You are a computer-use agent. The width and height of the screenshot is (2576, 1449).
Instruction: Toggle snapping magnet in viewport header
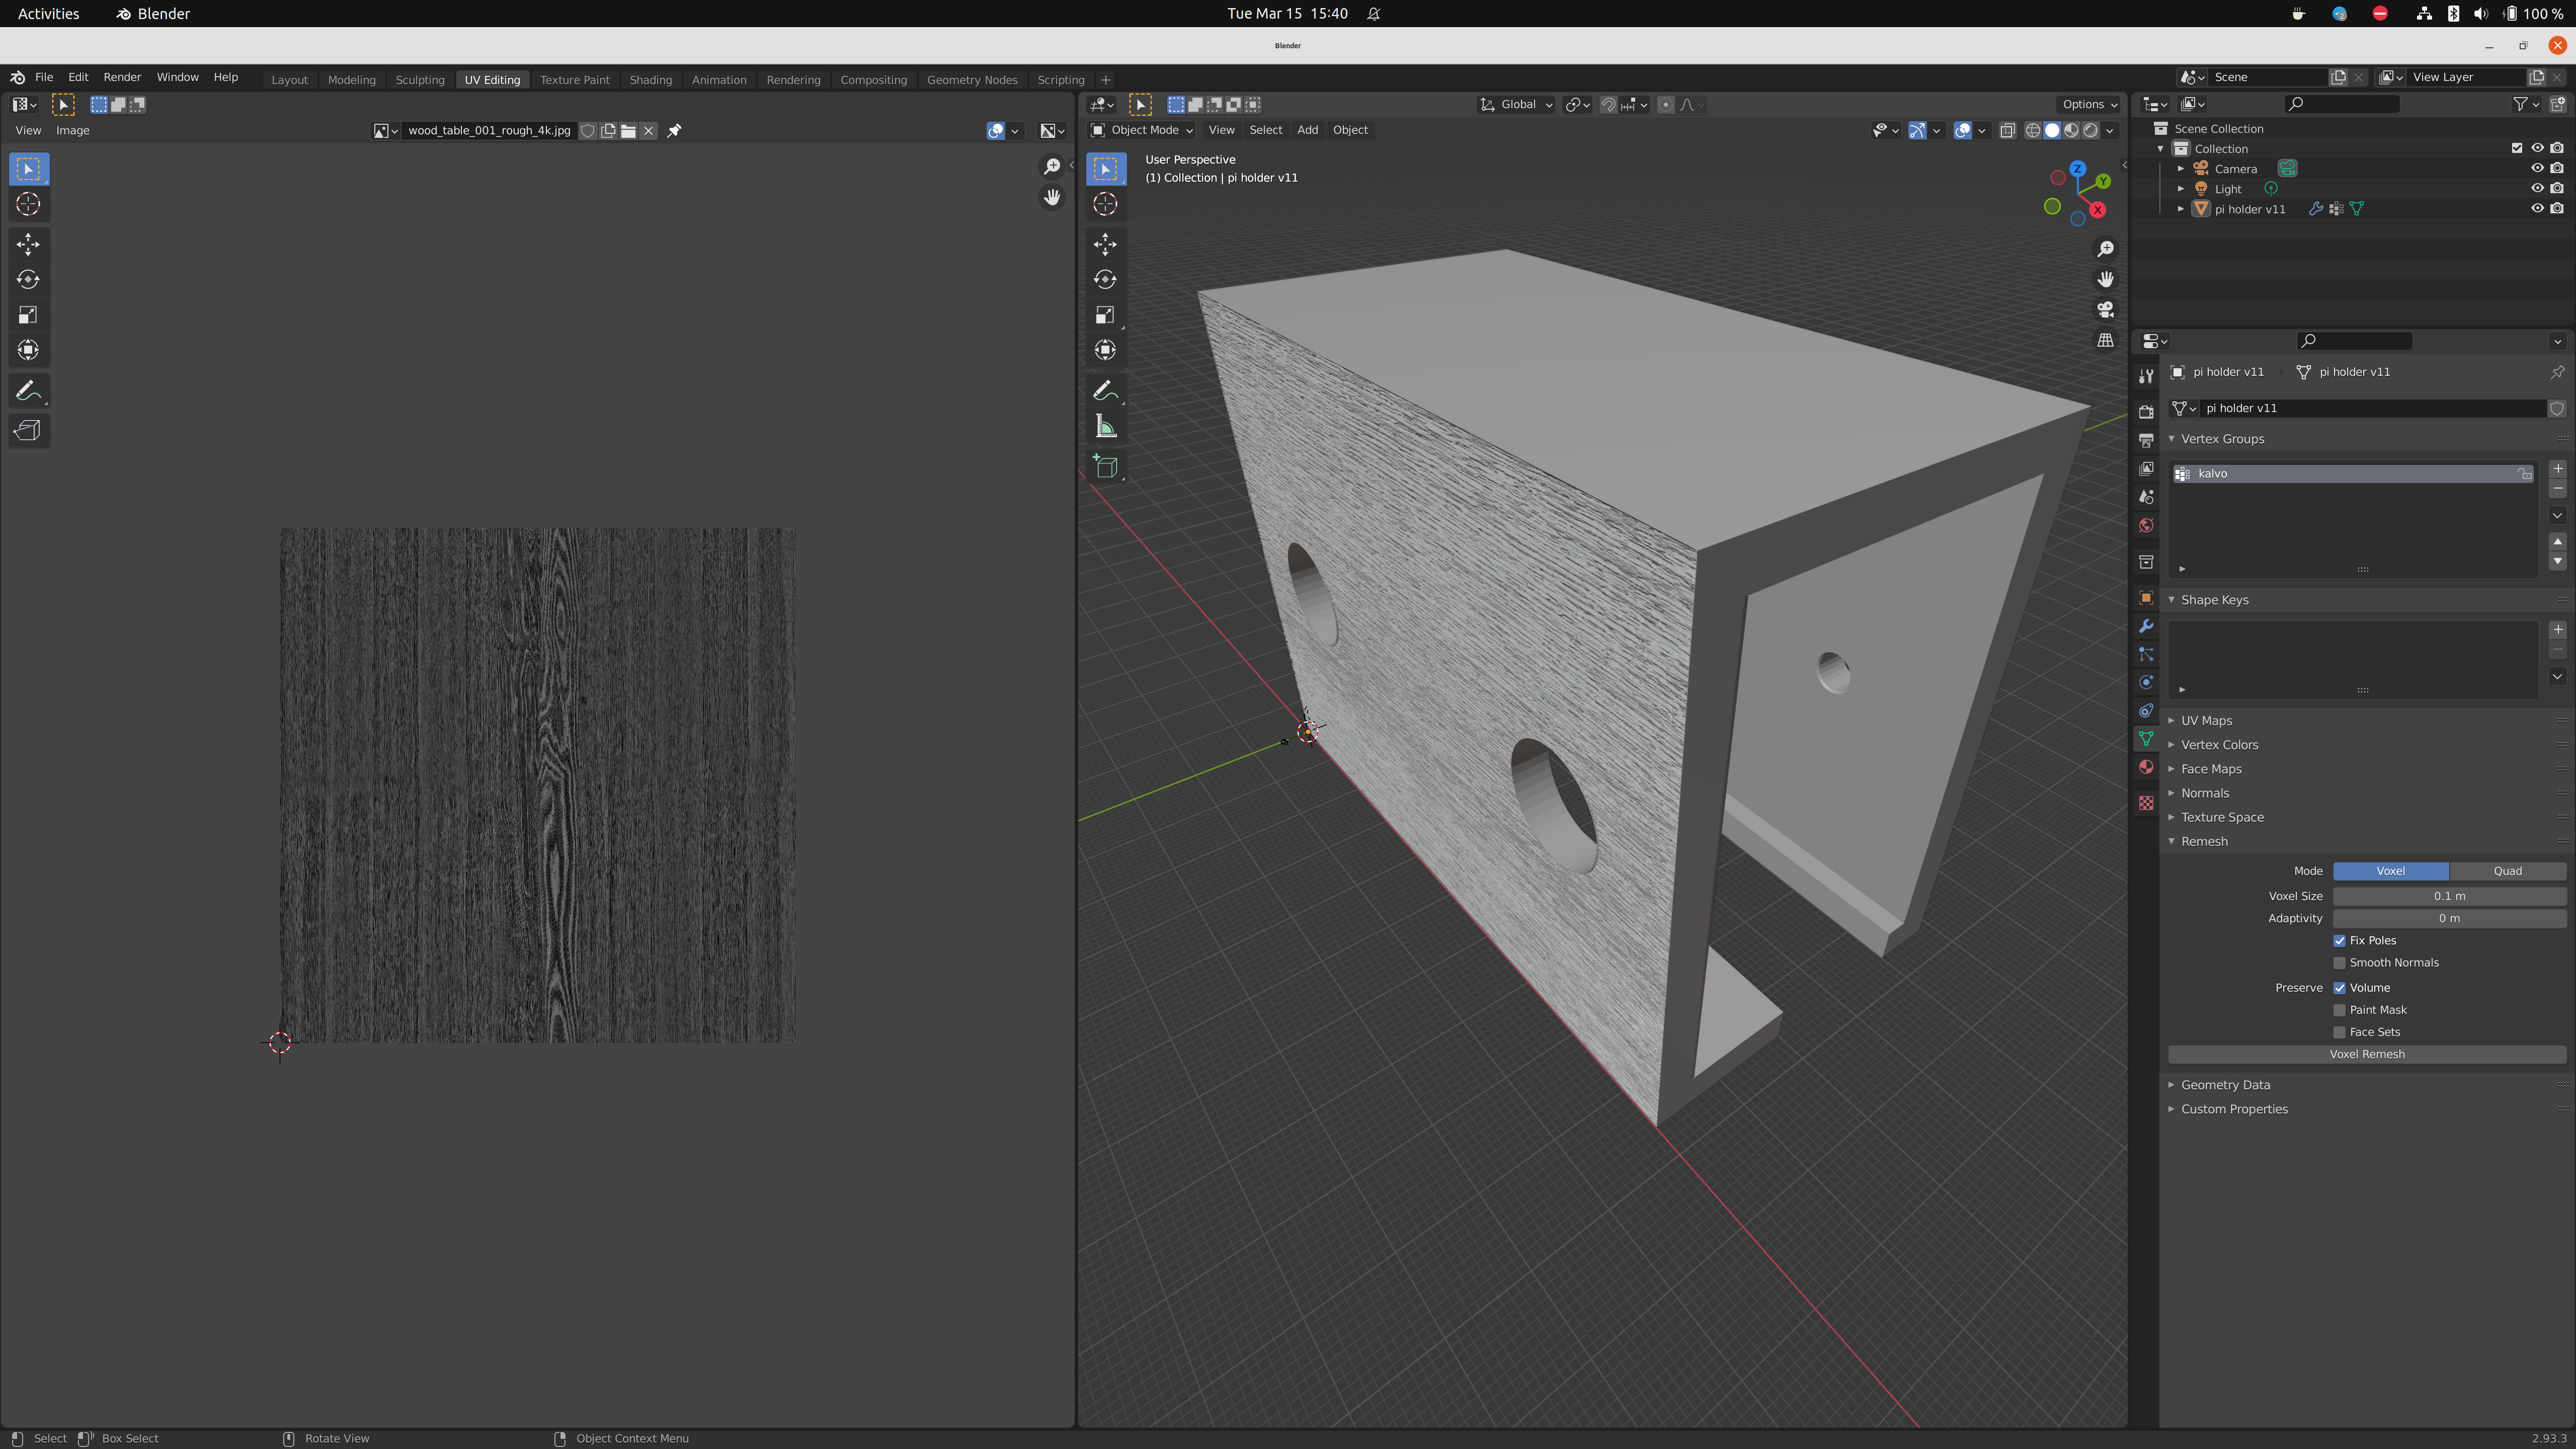tap(1608, 105)
